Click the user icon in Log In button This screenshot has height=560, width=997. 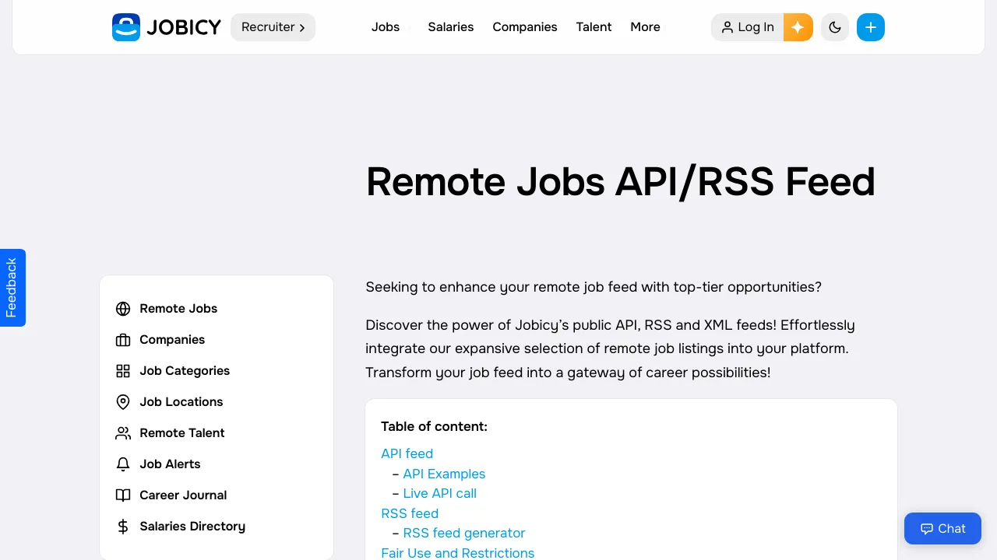[x=727, y=27]
